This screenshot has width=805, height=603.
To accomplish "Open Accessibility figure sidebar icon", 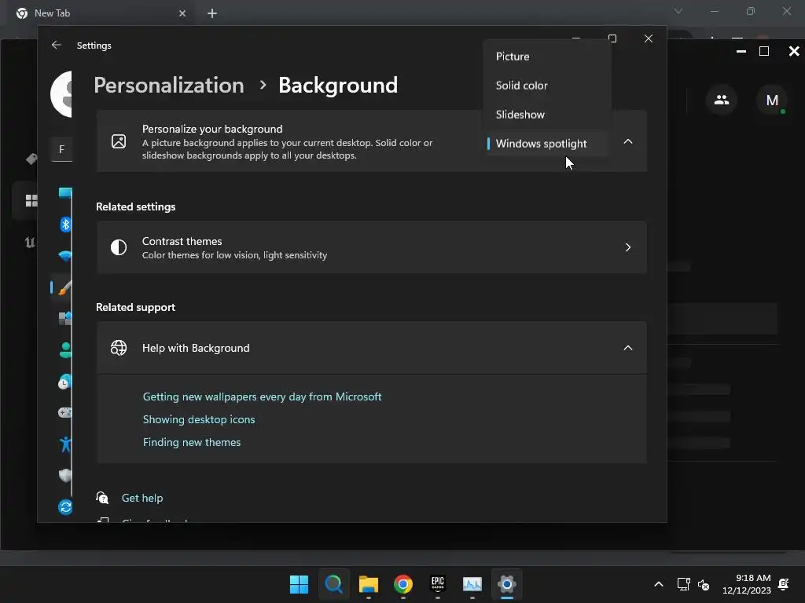I will (x=65, y=444).
